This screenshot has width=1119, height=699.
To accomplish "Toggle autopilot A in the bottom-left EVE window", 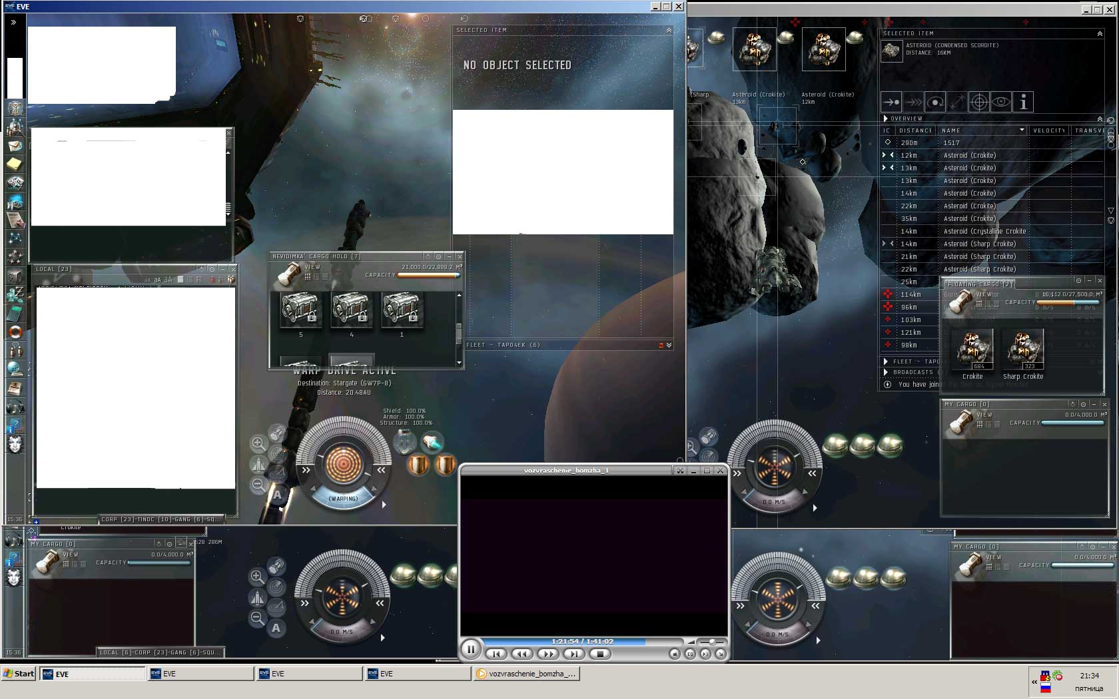I will [276, 628].
